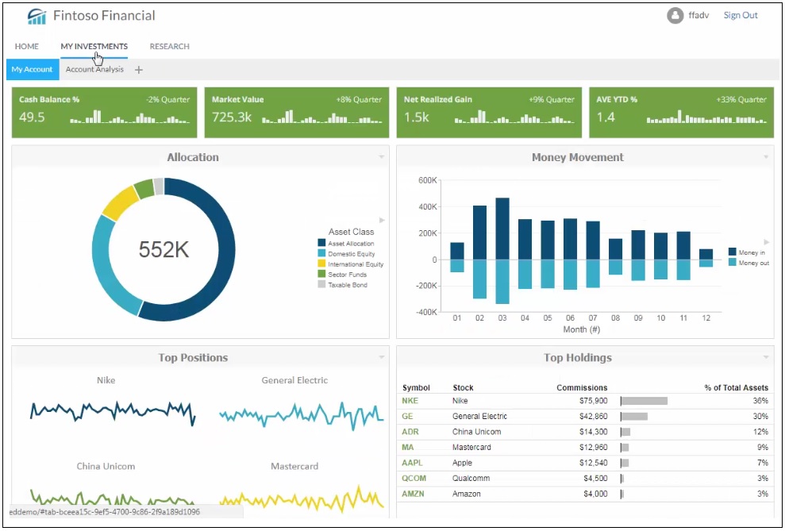This screenshot has height=531, width=785.
Task: Switch to the Account Analysis tab
Action: [x=94, y=70]
